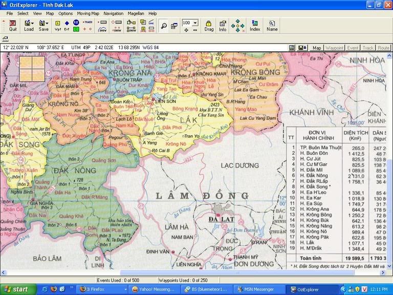Click the circle-and-box icon above the dots Show icon
The image size is (393, 295).
point(117,23)
